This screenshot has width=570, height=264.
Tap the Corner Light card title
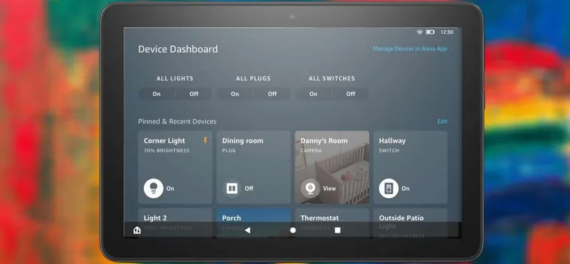pyautogui.click(x=164, y=140)
